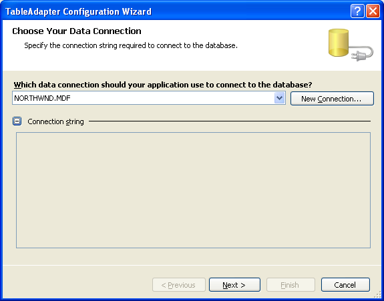Click the disabled Finish button
This screenshot has height=301, width=384.
pyautogui.click(x=291, y=285)
